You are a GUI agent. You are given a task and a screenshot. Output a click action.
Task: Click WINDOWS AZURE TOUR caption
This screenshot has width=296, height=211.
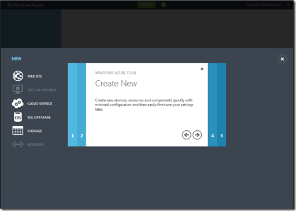click(x=116, y=73)
